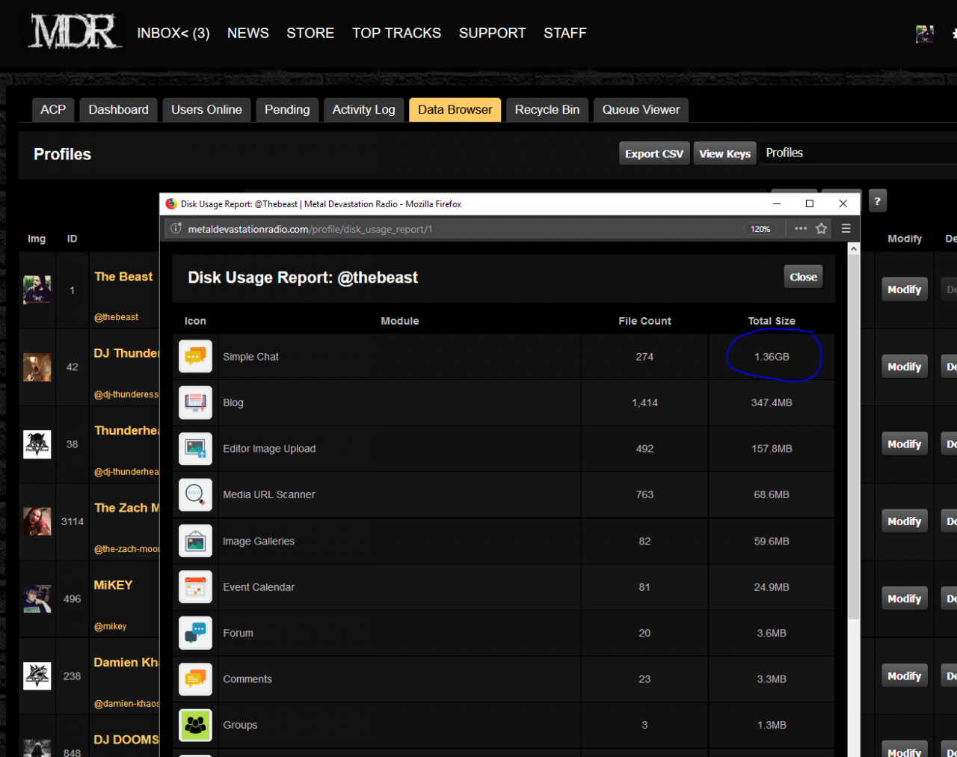957x757 pixels.
Task: Click Modify for profile ID 38
Action: (905, 444)
